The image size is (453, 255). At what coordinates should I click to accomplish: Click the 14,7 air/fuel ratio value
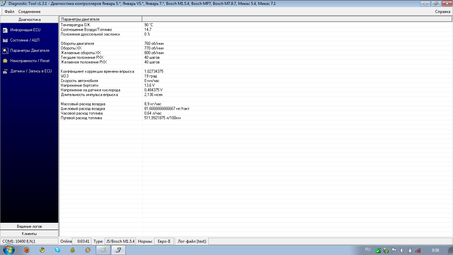[148, 30]
